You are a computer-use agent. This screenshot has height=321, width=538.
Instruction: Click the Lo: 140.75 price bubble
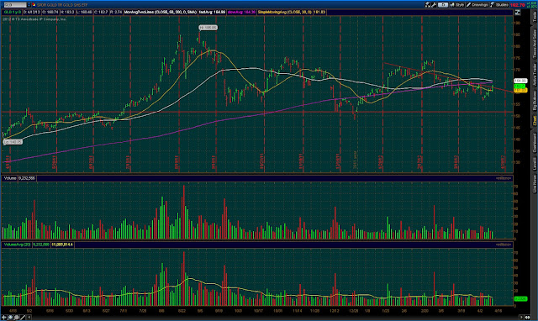click(x=13, y=142)
